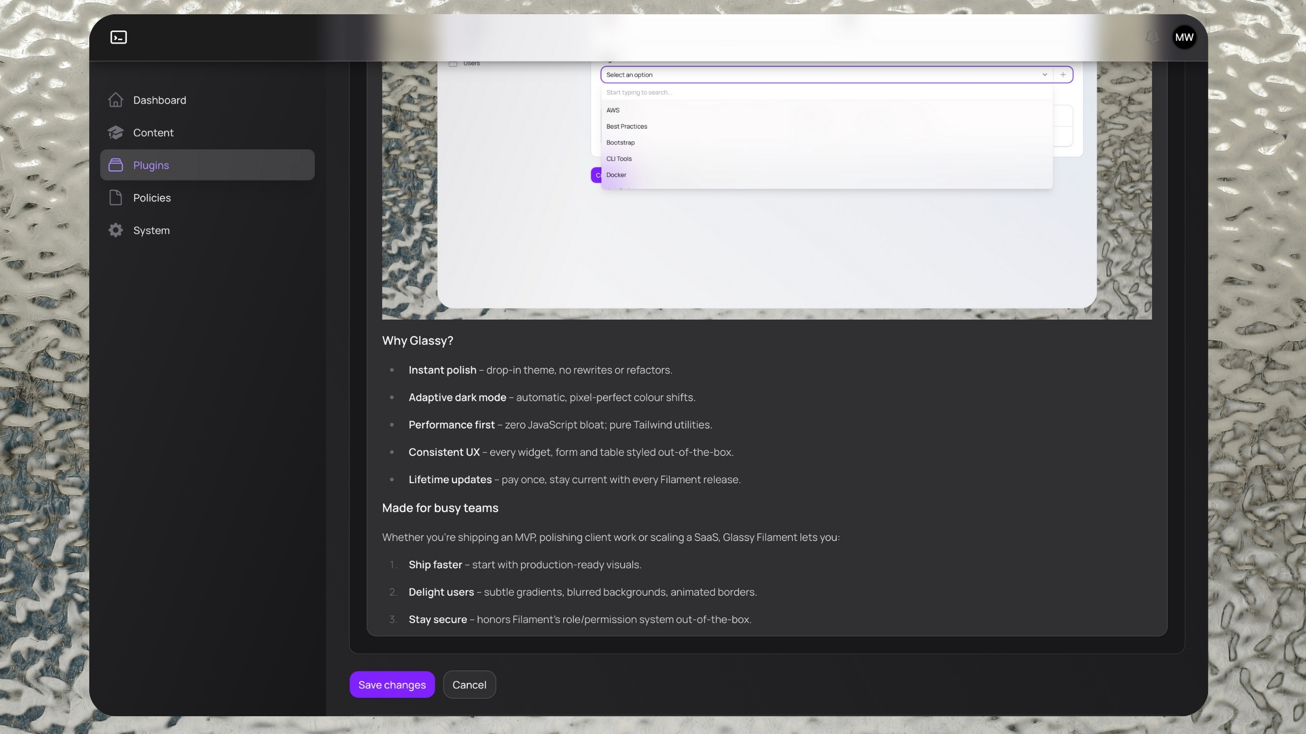Click the Stay secure list item

580,619
